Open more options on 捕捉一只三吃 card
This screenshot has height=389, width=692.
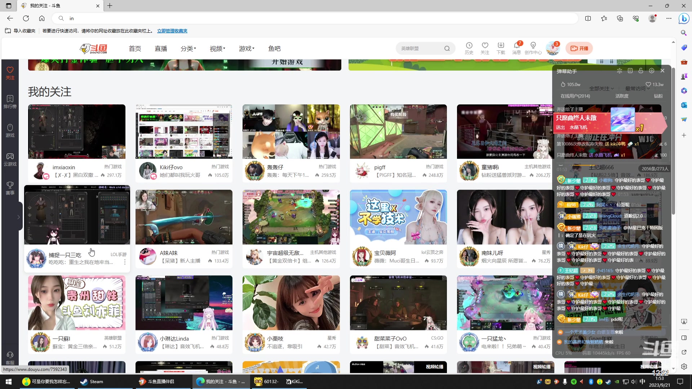(125, 262)
